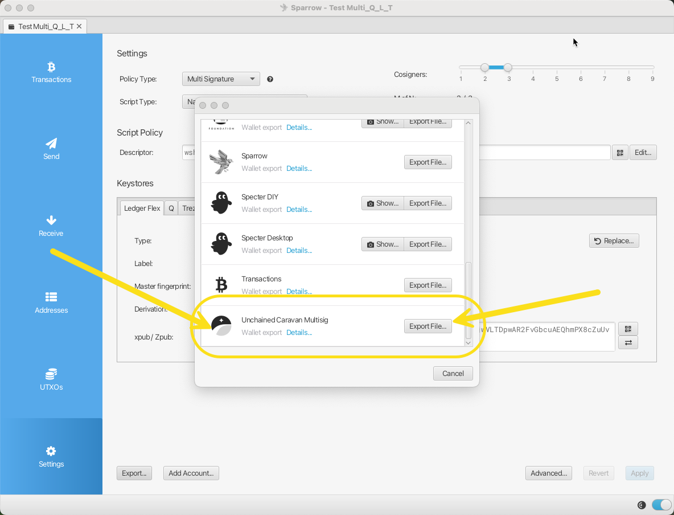
Task: Go to the Send section
Action: click(x=51, y=149)
